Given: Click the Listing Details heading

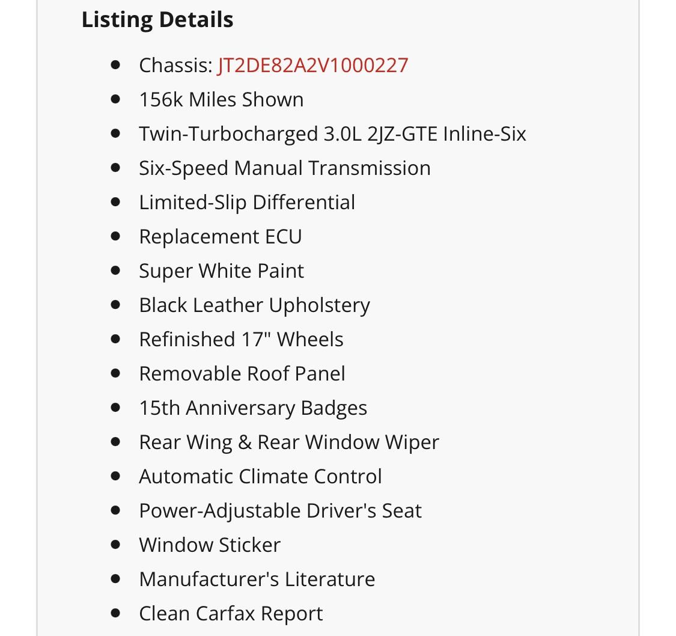Looking at the screenshot, I should (157, 20).
